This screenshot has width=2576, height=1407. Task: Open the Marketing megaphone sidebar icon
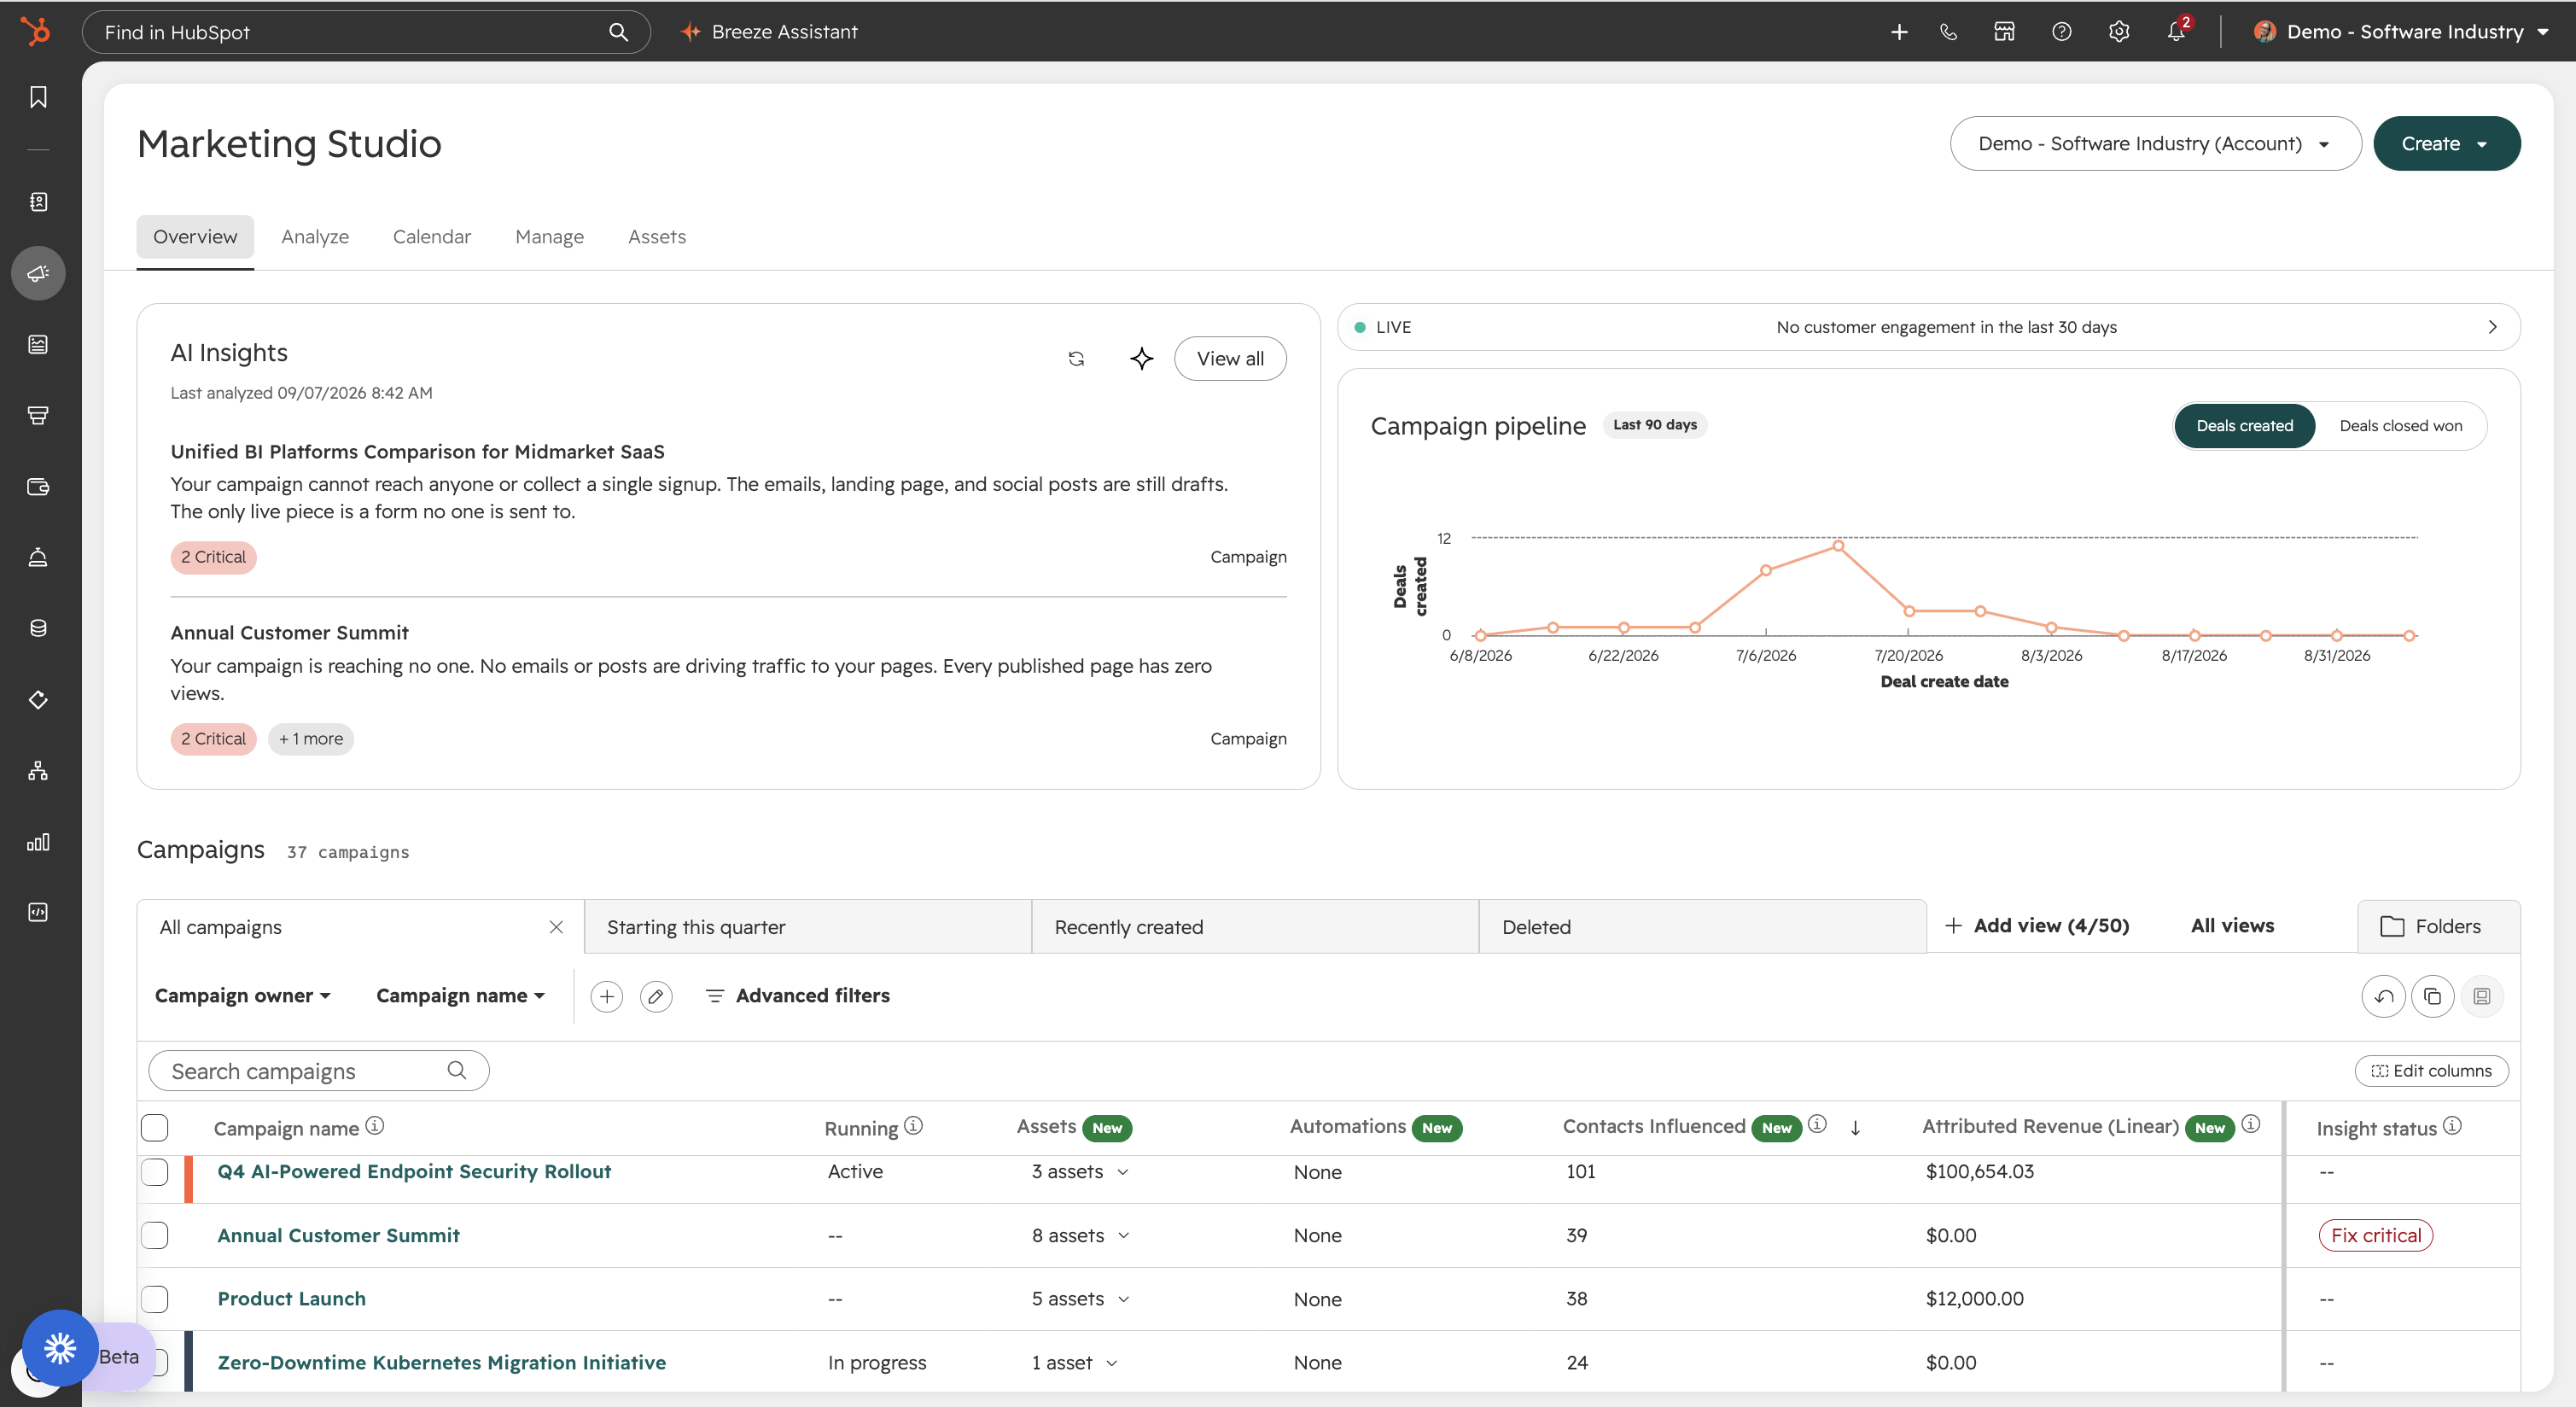click(38, 273)
